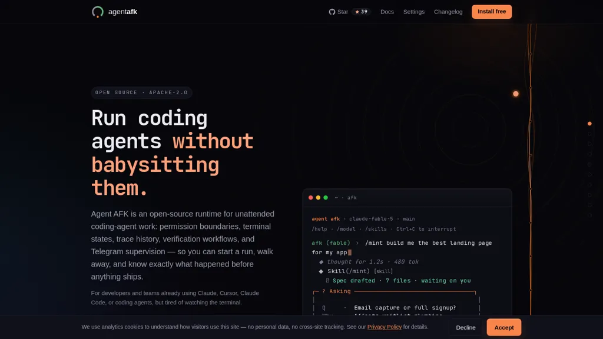Click the Open Source Apache-2.0 badge

[141, 92]
